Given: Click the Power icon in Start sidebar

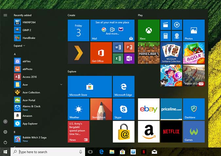Looking at the screenshot, I should (5, 142).
